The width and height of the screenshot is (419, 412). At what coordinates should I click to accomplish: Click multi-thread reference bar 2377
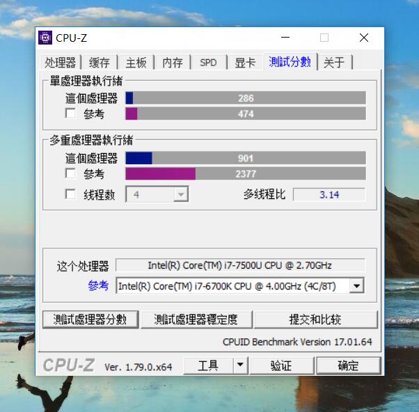click(246, 174)
